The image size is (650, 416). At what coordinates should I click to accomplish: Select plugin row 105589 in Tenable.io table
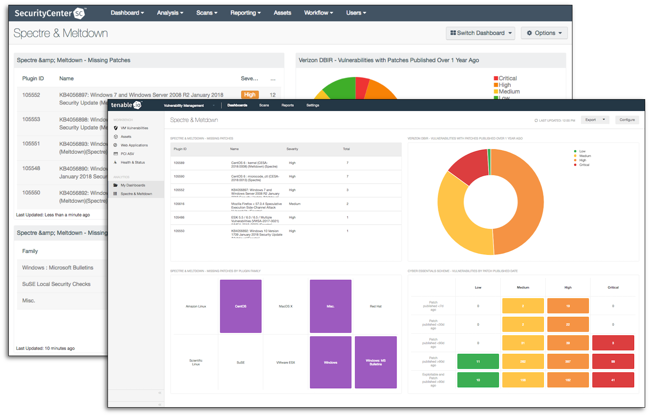click(x=286, y=163)
